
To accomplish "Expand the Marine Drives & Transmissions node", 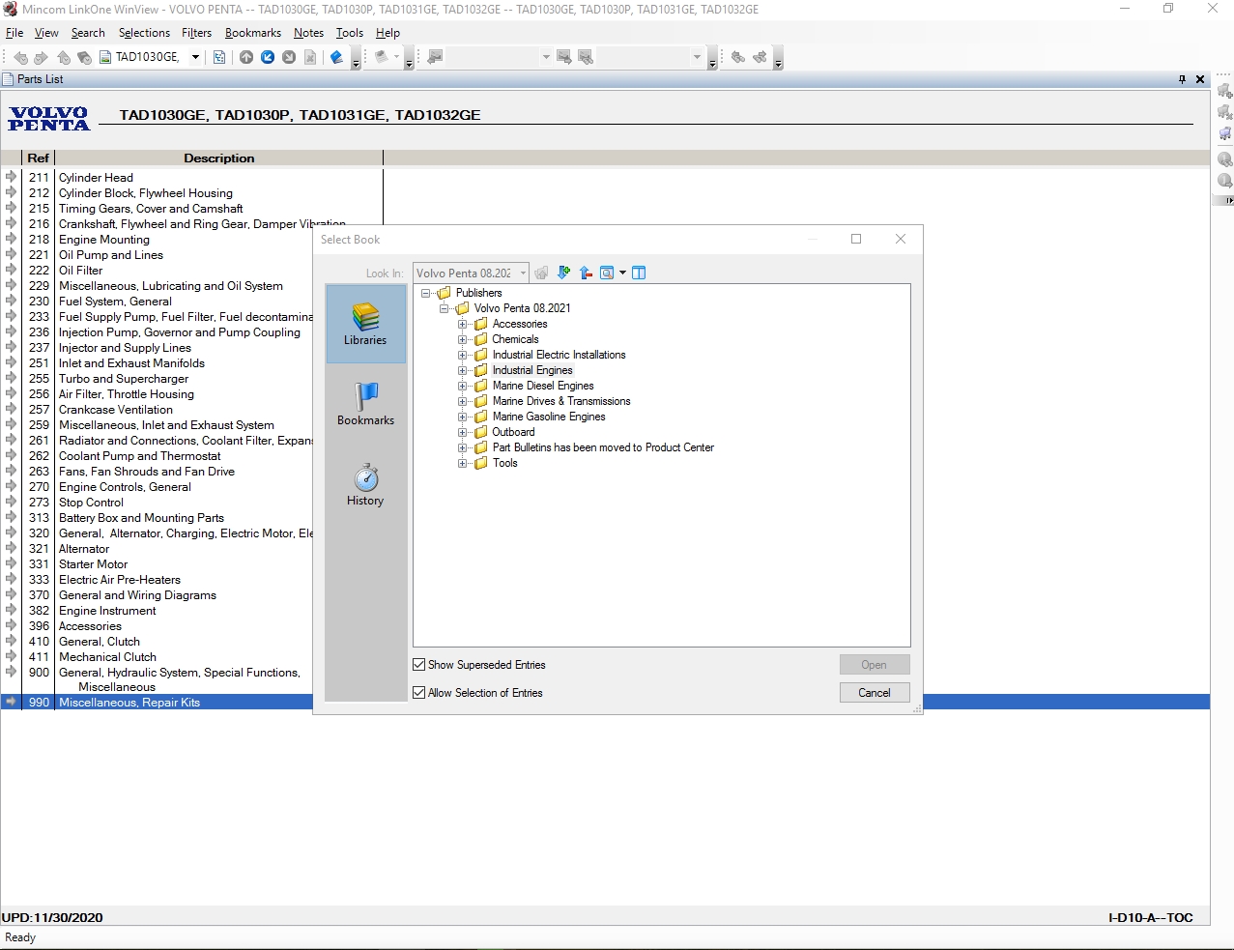I will (463, 401).
